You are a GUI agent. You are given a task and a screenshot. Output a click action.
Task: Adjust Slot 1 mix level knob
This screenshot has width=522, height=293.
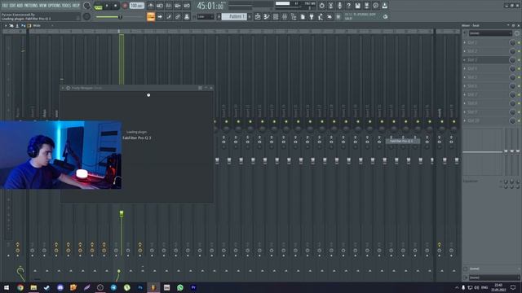[512, 42]
